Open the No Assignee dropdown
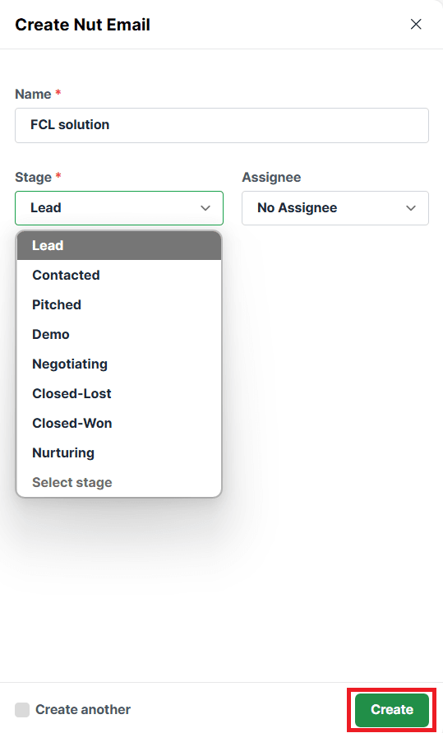 click(x=335, y=208)
